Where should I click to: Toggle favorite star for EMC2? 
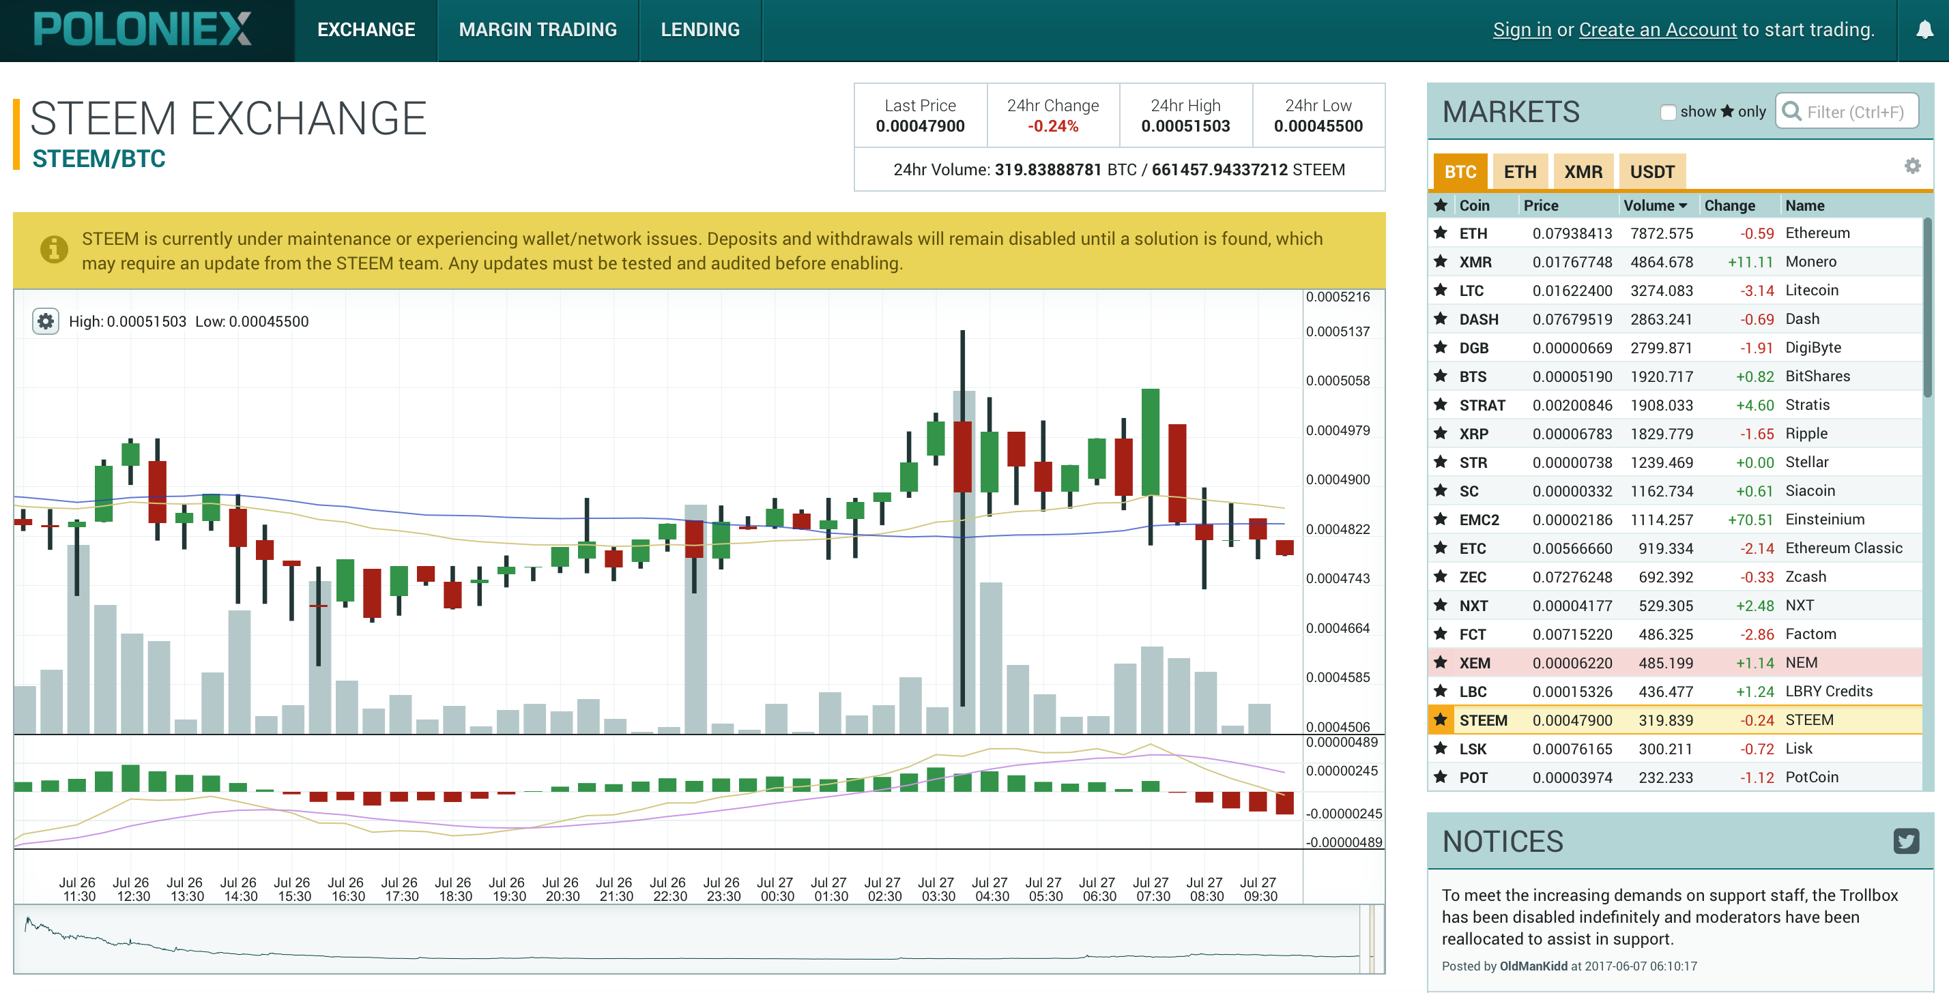point(1441,520)
